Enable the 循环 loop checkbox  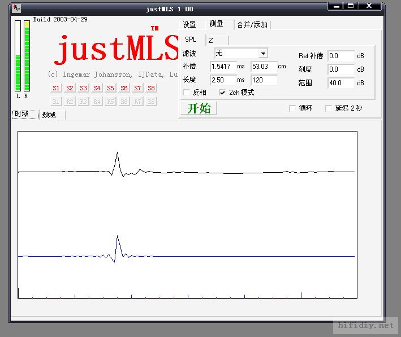point(292,108)
